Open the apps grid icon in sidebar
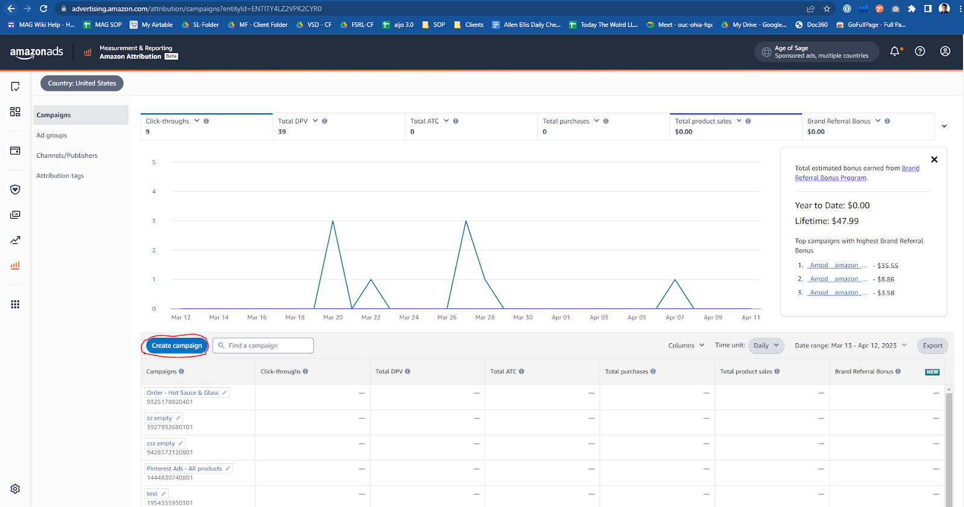The image size is (964, 507). pyautogui.click(x=15, y=304)
